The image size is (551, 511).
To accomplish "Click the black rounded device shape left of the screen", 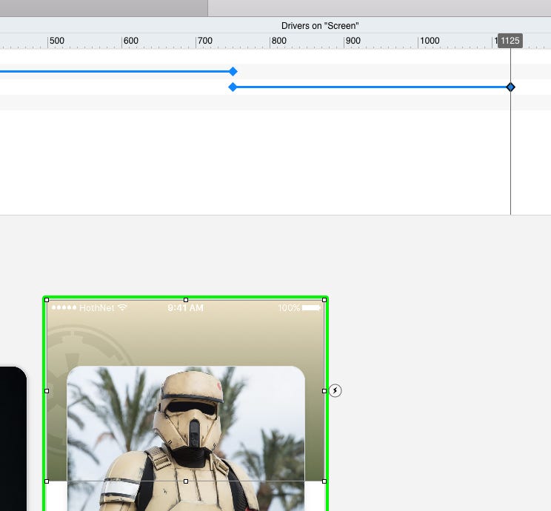I will 13,438.
